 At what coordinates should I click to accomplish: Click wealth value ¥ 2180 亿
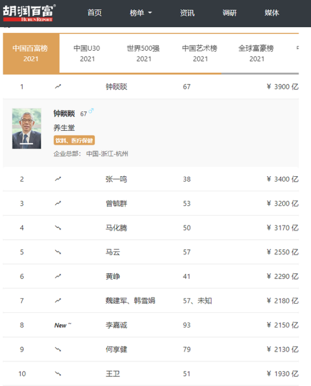point(282,301)
